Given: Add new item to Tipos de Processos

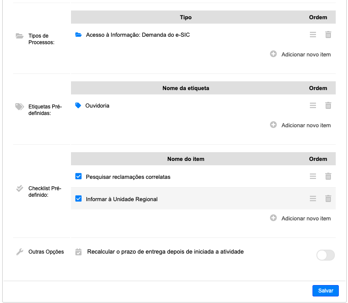Looking at the screenshot, I should coord(300,55).
